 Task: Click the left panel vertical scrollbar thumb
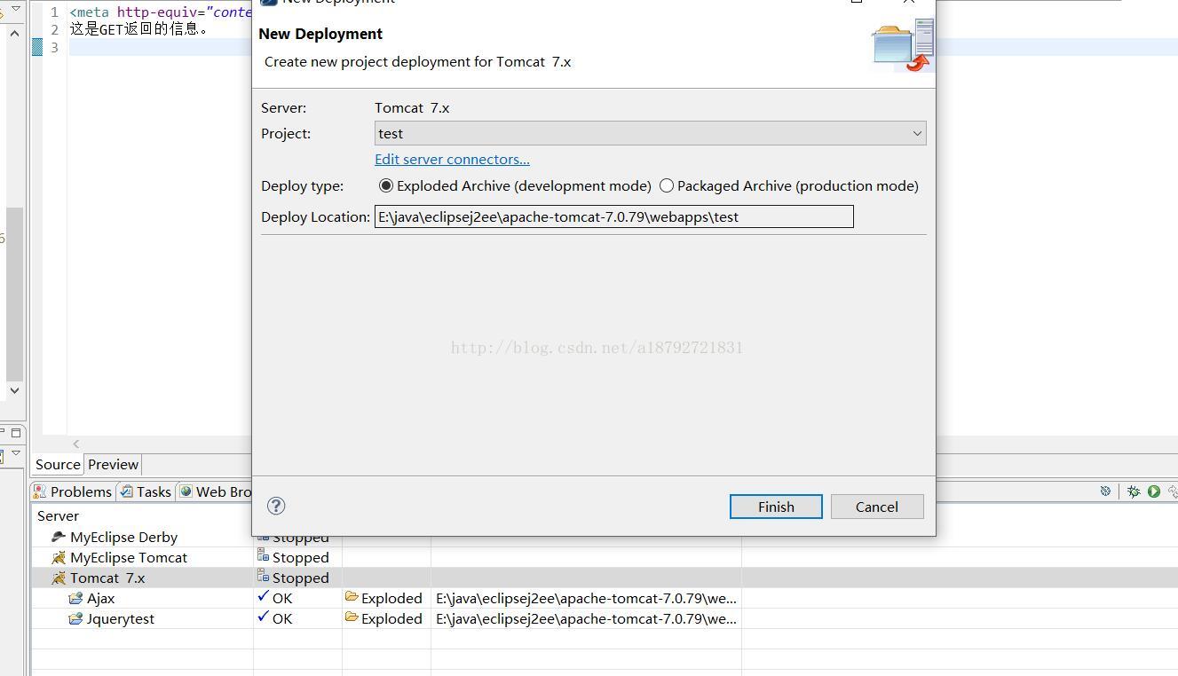coord(14,293)
